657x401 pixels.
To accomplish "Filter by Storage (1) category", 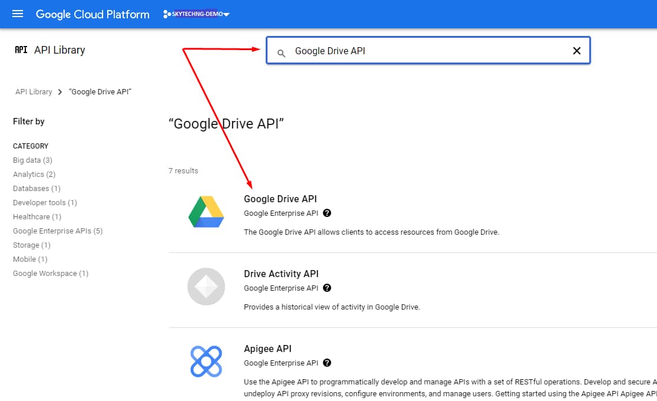I will tap(31, 245).
